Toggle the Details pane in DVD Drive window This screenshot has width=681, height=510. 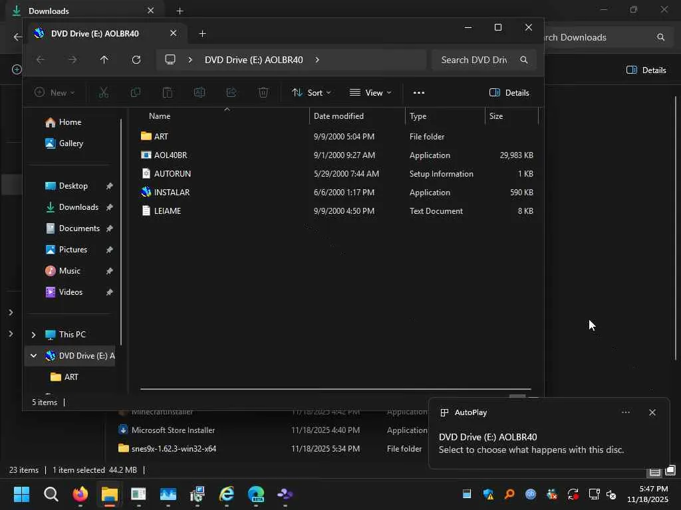pyautogui.click(x=509, y=92)
